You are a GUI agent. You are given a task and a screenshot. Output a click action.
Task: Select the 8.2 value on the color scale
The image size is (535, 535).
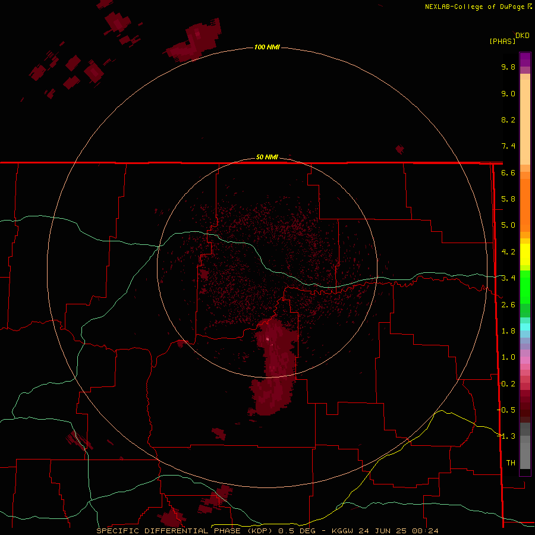(x=508, y=119)
